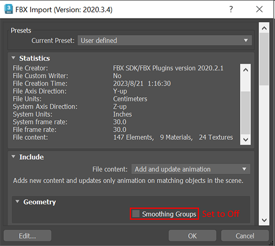Screen dimensions: 275x246
Task: Open the File content dropdown
Action: coord(191,169)
